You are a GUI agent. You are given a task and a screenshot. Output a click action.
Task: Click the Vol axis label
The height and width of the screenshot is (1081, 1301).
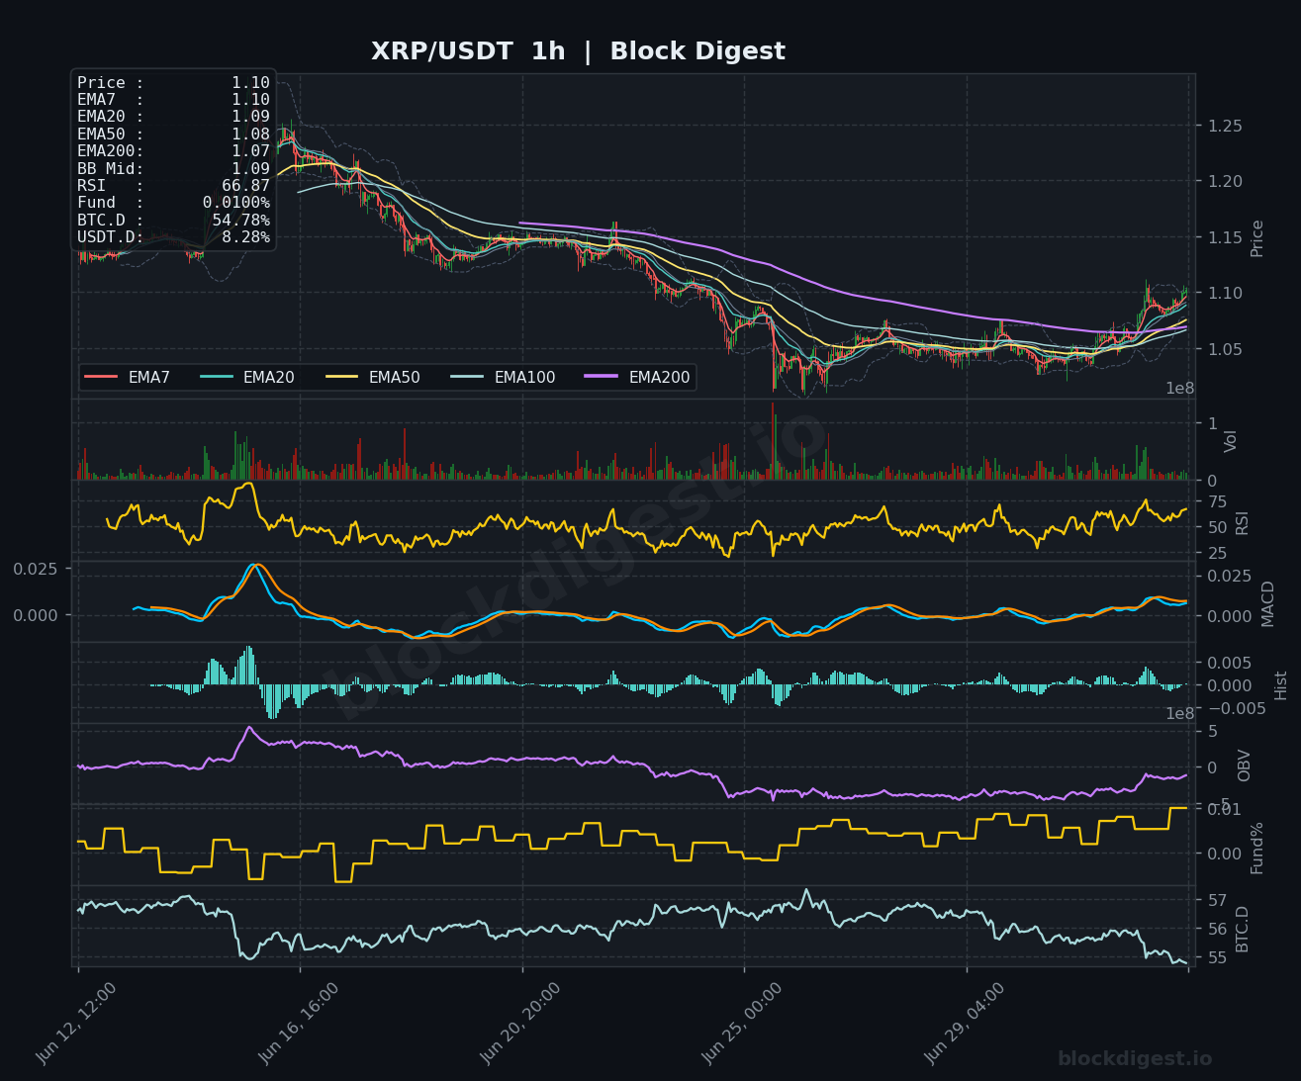tap(1231, 441)
